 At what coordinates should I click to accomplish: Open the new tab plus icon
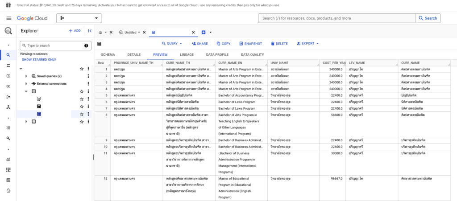(204, 33)
